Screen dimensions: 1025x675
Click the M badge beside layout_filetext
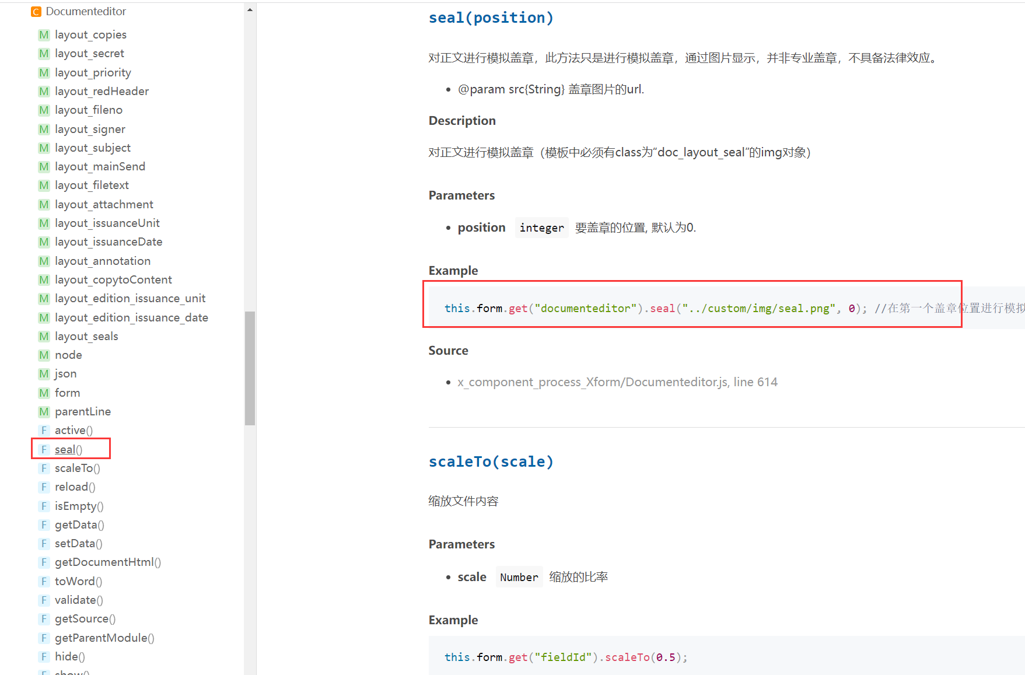(44, 186)
